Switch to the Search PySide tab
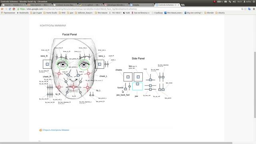This screenshot has height=144, width=256. tap(14, 5)
